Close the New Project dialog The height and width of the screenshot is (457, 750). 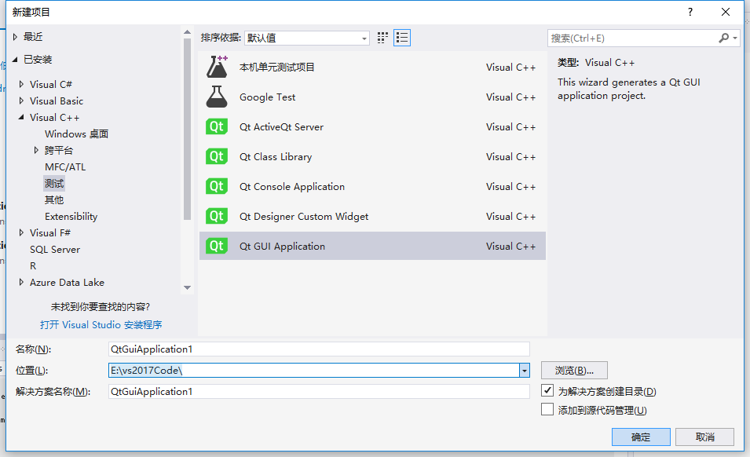[x=726, y=12]
